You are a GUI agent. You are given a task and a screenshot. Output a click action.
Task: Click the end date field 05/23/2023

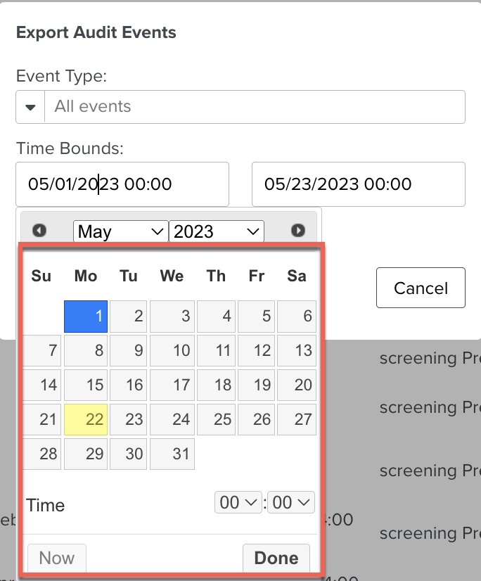358,184
